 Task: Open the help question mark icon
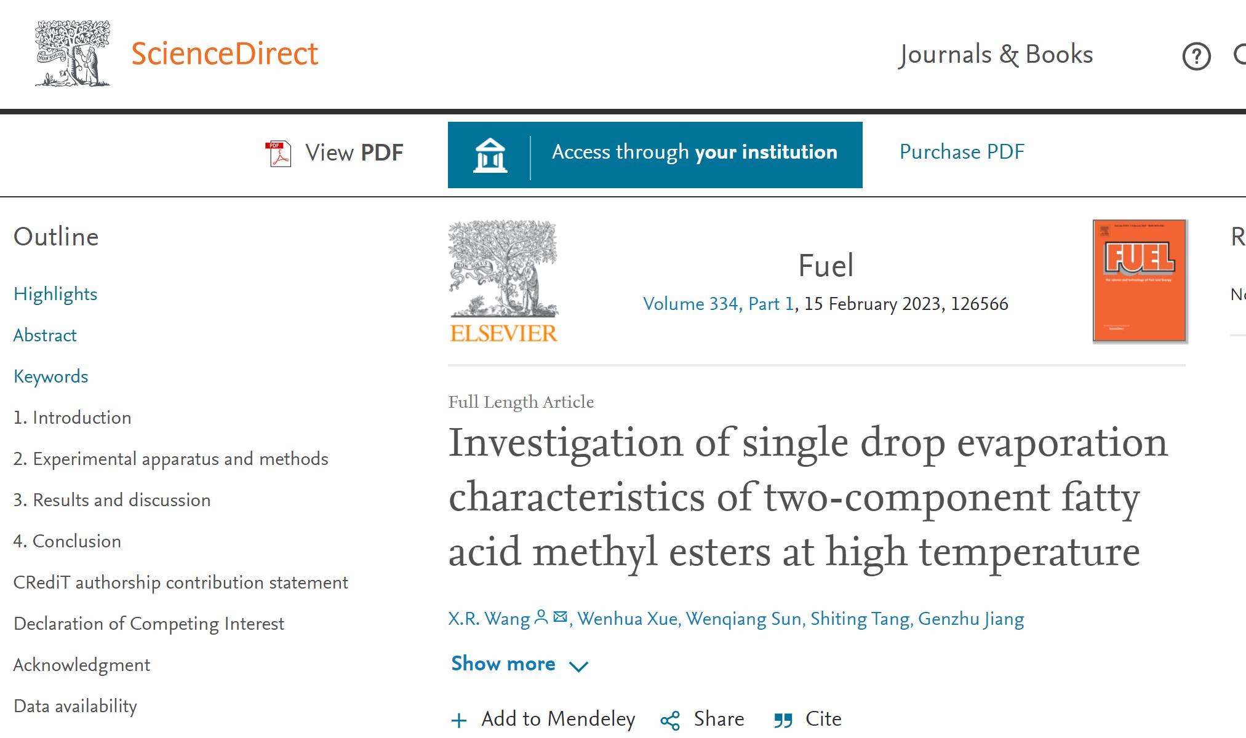[x=1196, y=57]
